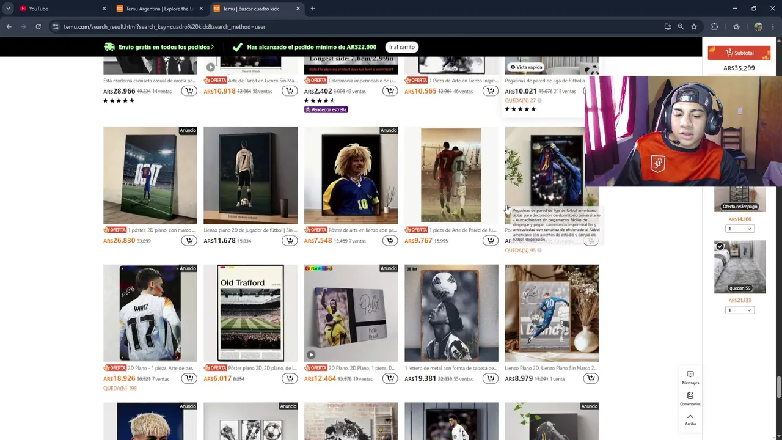Open gray rug cart item thumbnail
This screenshot has height=440, width=782.
click(x=740, y=267)
